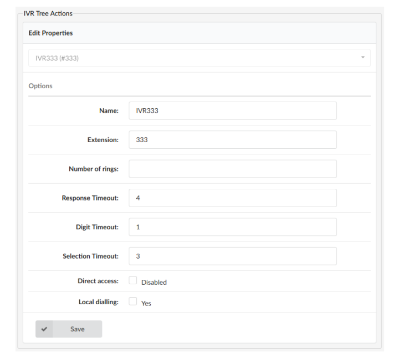Click the IVR Tree Actions legend title
Image resolution: width=399 pixels, height=357 pixels.
(48, 13)
